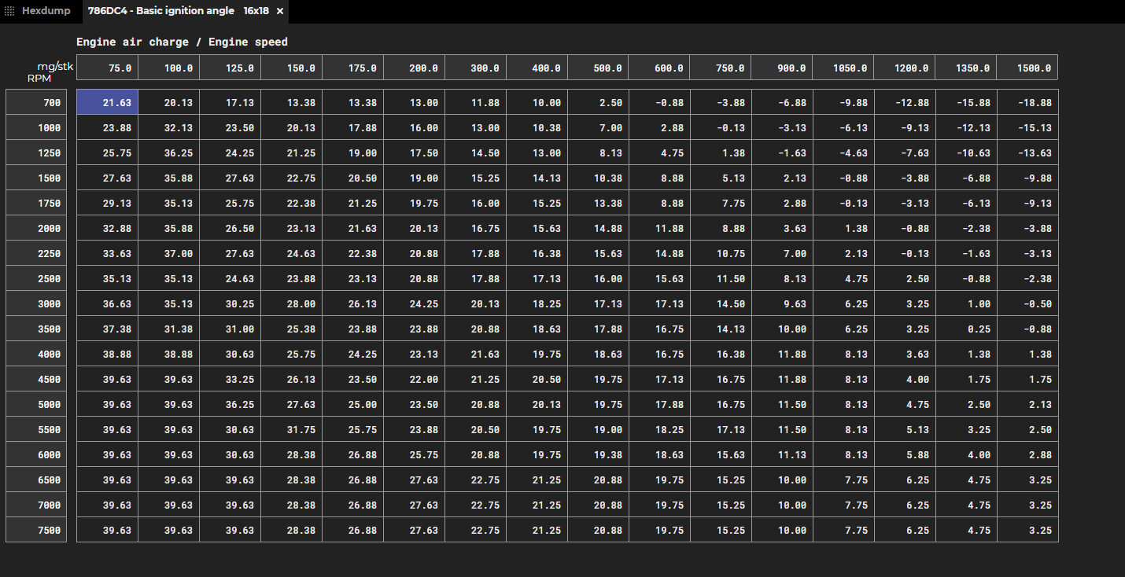Select the 200.0 mg/stk column header

(414, 68)
